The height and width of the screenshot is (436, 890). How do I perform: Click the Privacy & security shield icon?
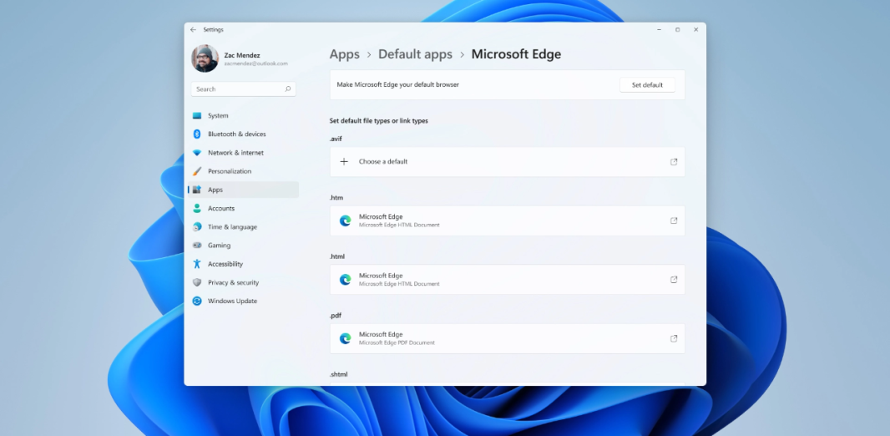[197, 282]
